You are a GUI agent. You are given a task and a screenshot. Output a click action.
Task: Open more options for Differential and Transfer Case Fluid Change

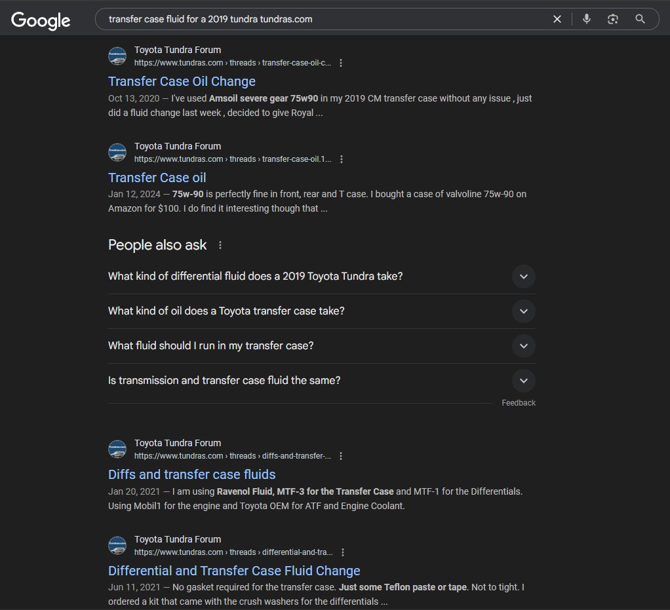[x=342, y=552]
